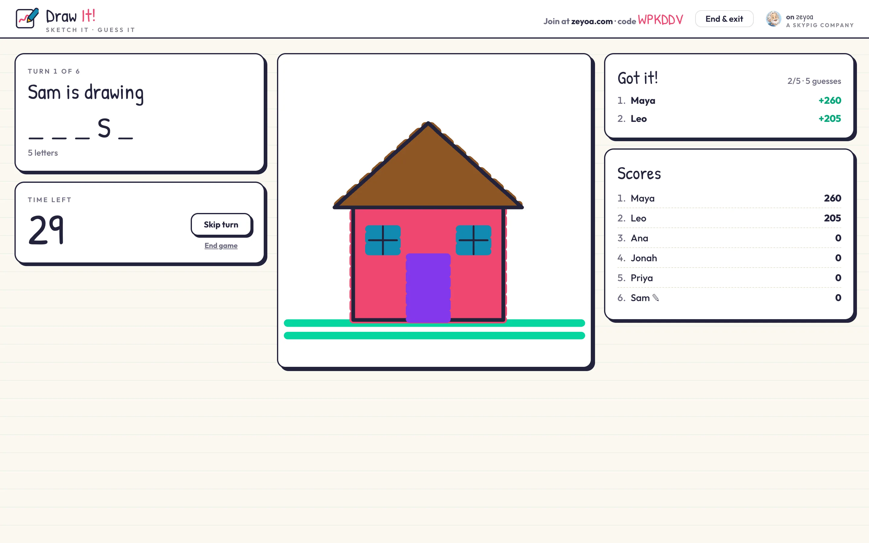
Task: Click Leo's +205 in Got it list
Action: pyautogui.click(x=829, y=119)
